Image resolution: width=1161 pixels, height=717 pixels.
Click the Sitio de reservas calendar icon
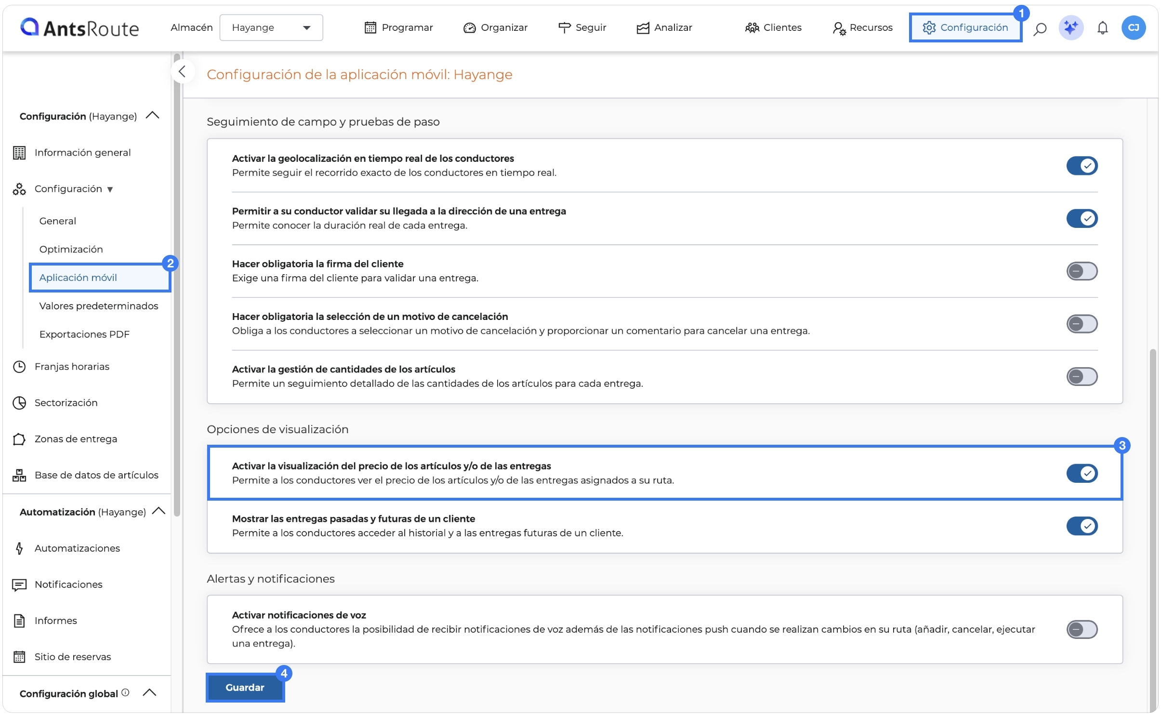coord(19,657)
